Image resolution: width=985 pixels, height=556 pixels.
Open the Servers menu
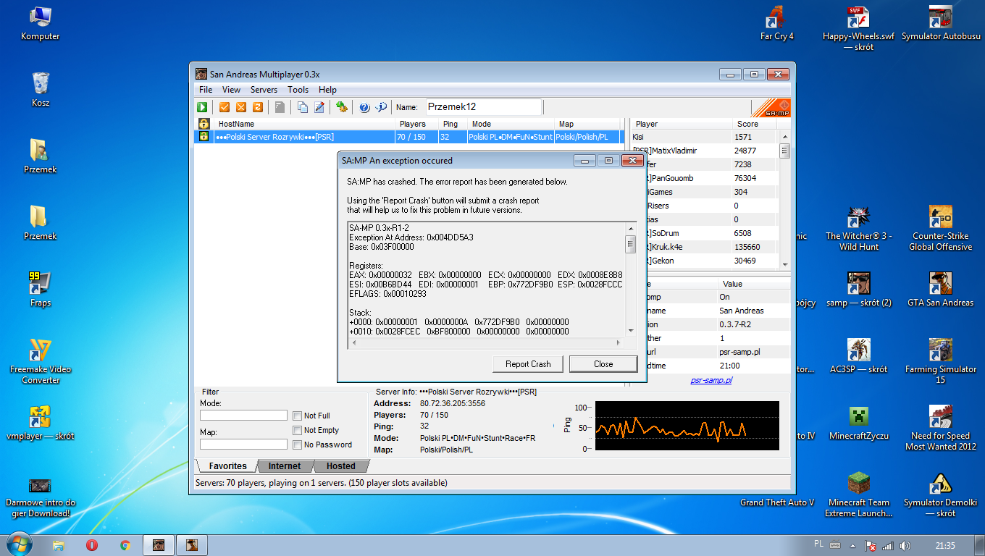pos(264,90)
